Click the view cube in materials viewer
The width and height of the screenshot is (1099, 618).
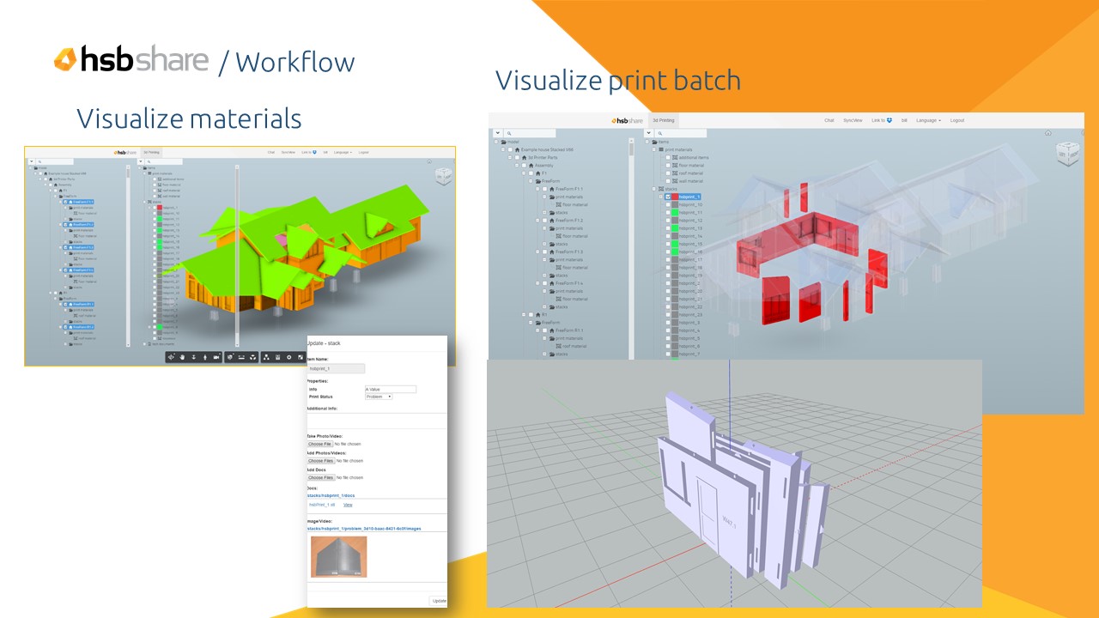(x=443, y=176)
